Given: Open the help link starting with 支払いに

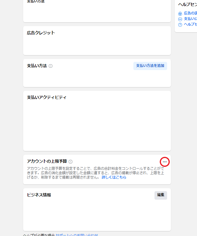Looking at the screenshot, I should pyautogui.click(x=190, y=19).
